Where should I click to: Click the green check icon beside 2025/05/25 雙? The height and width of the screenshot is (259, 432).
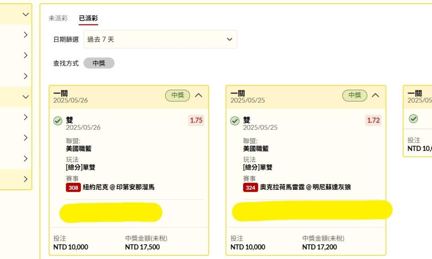tap(235, 121)
